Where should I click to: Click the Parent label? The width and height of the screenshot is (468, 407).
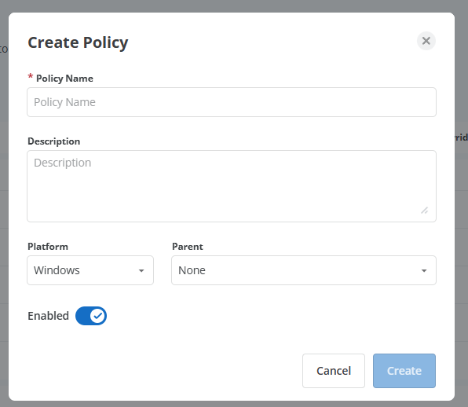188,247
